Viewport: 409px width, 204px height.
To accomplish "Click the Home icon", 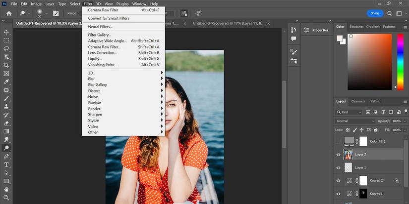I will tap(9, 13).
